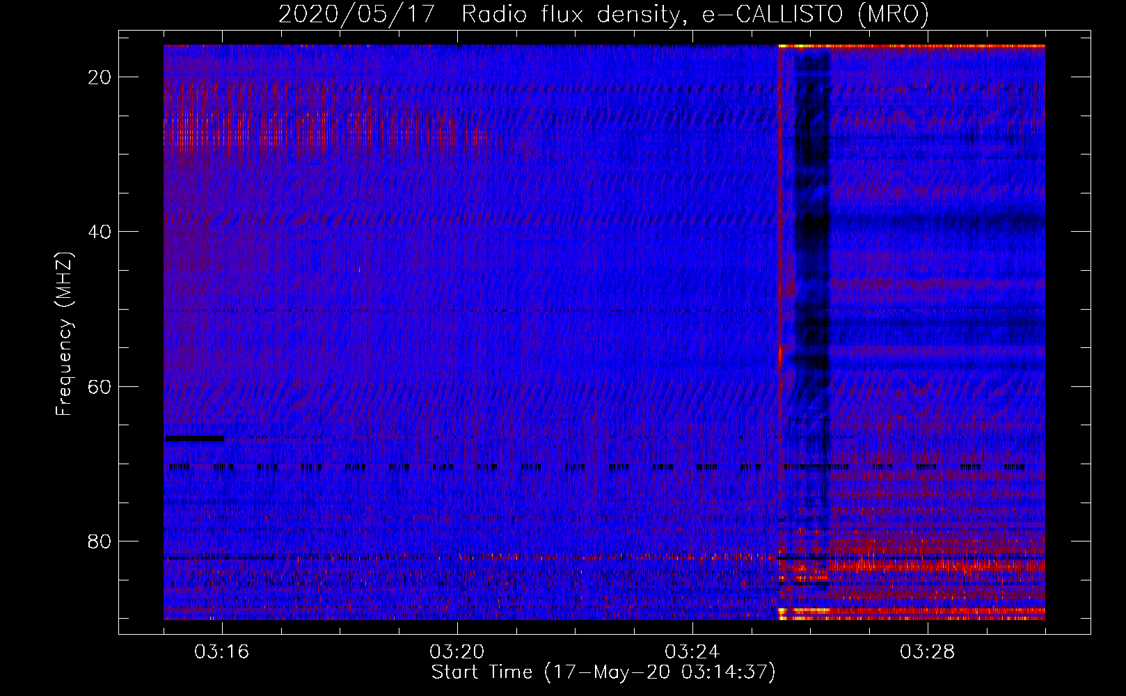Click the black horizontal bar near 67 MHz
This screenshot has height=696, width=1126.
194,438
